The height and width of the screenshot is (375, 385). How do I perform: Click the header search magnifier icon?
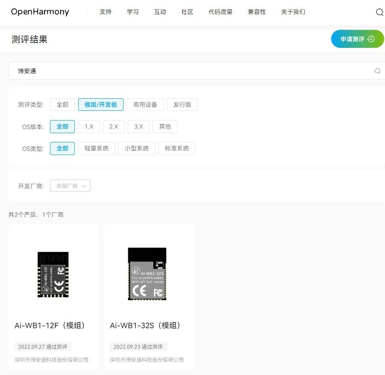pyautogui.click(x=380, y=12)
